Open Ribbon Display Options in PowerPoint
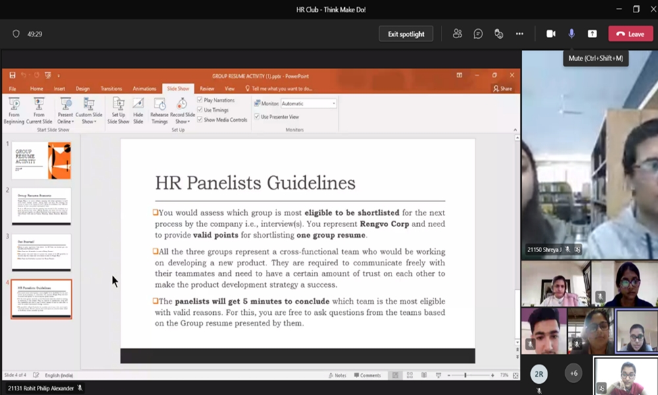 [x=459, y=75]
